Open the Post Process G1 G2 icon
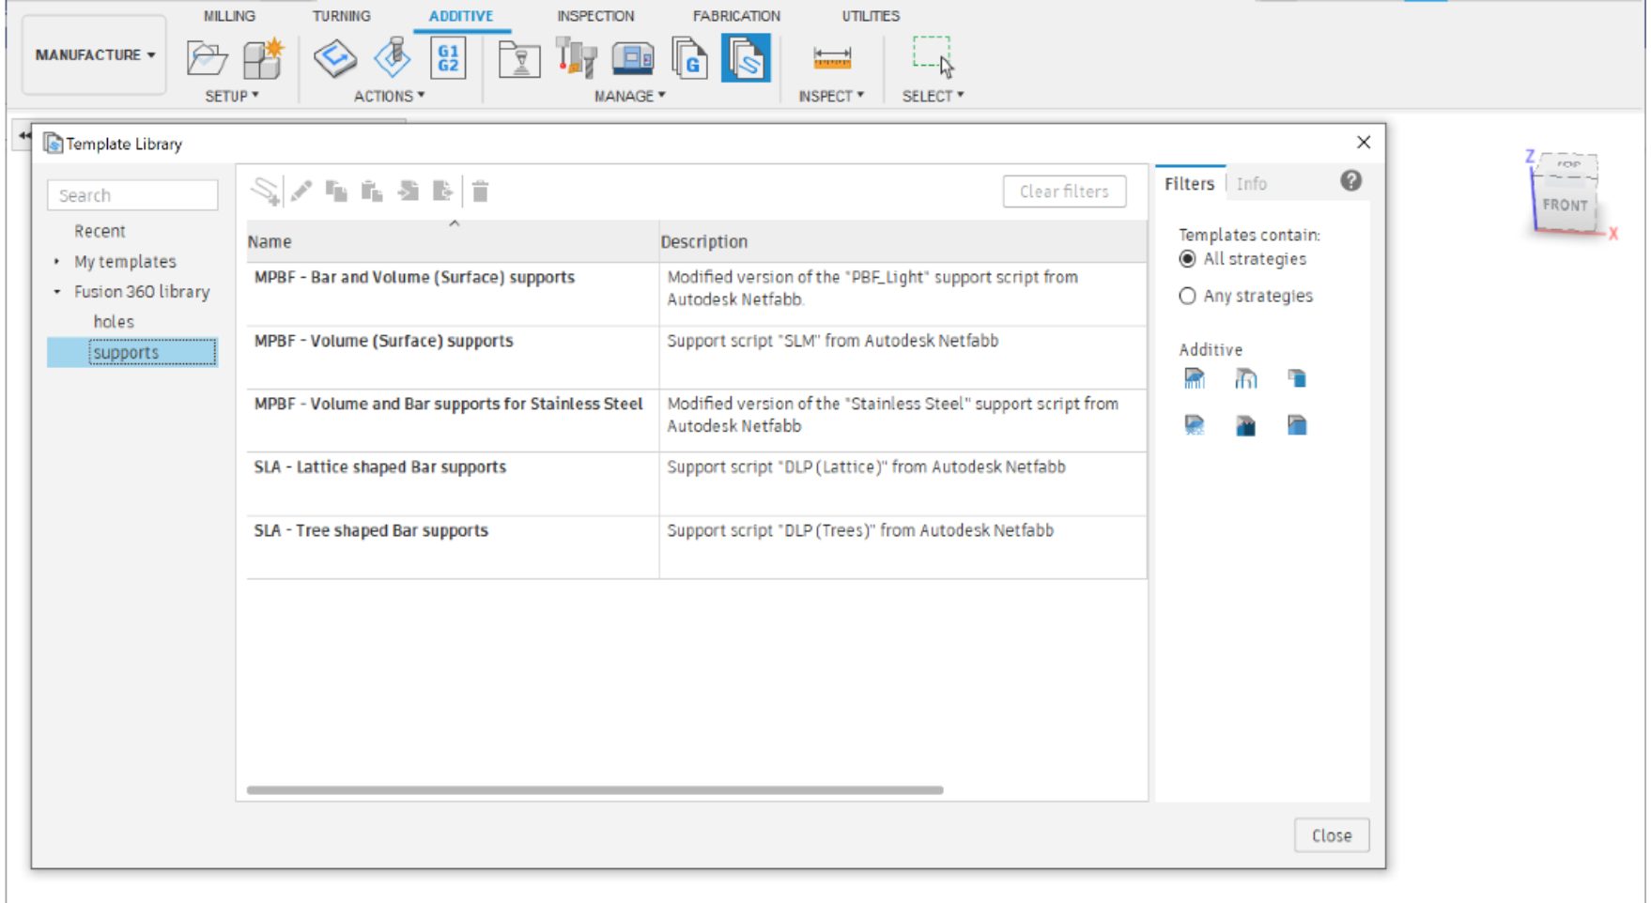 (x=448, y=58)
